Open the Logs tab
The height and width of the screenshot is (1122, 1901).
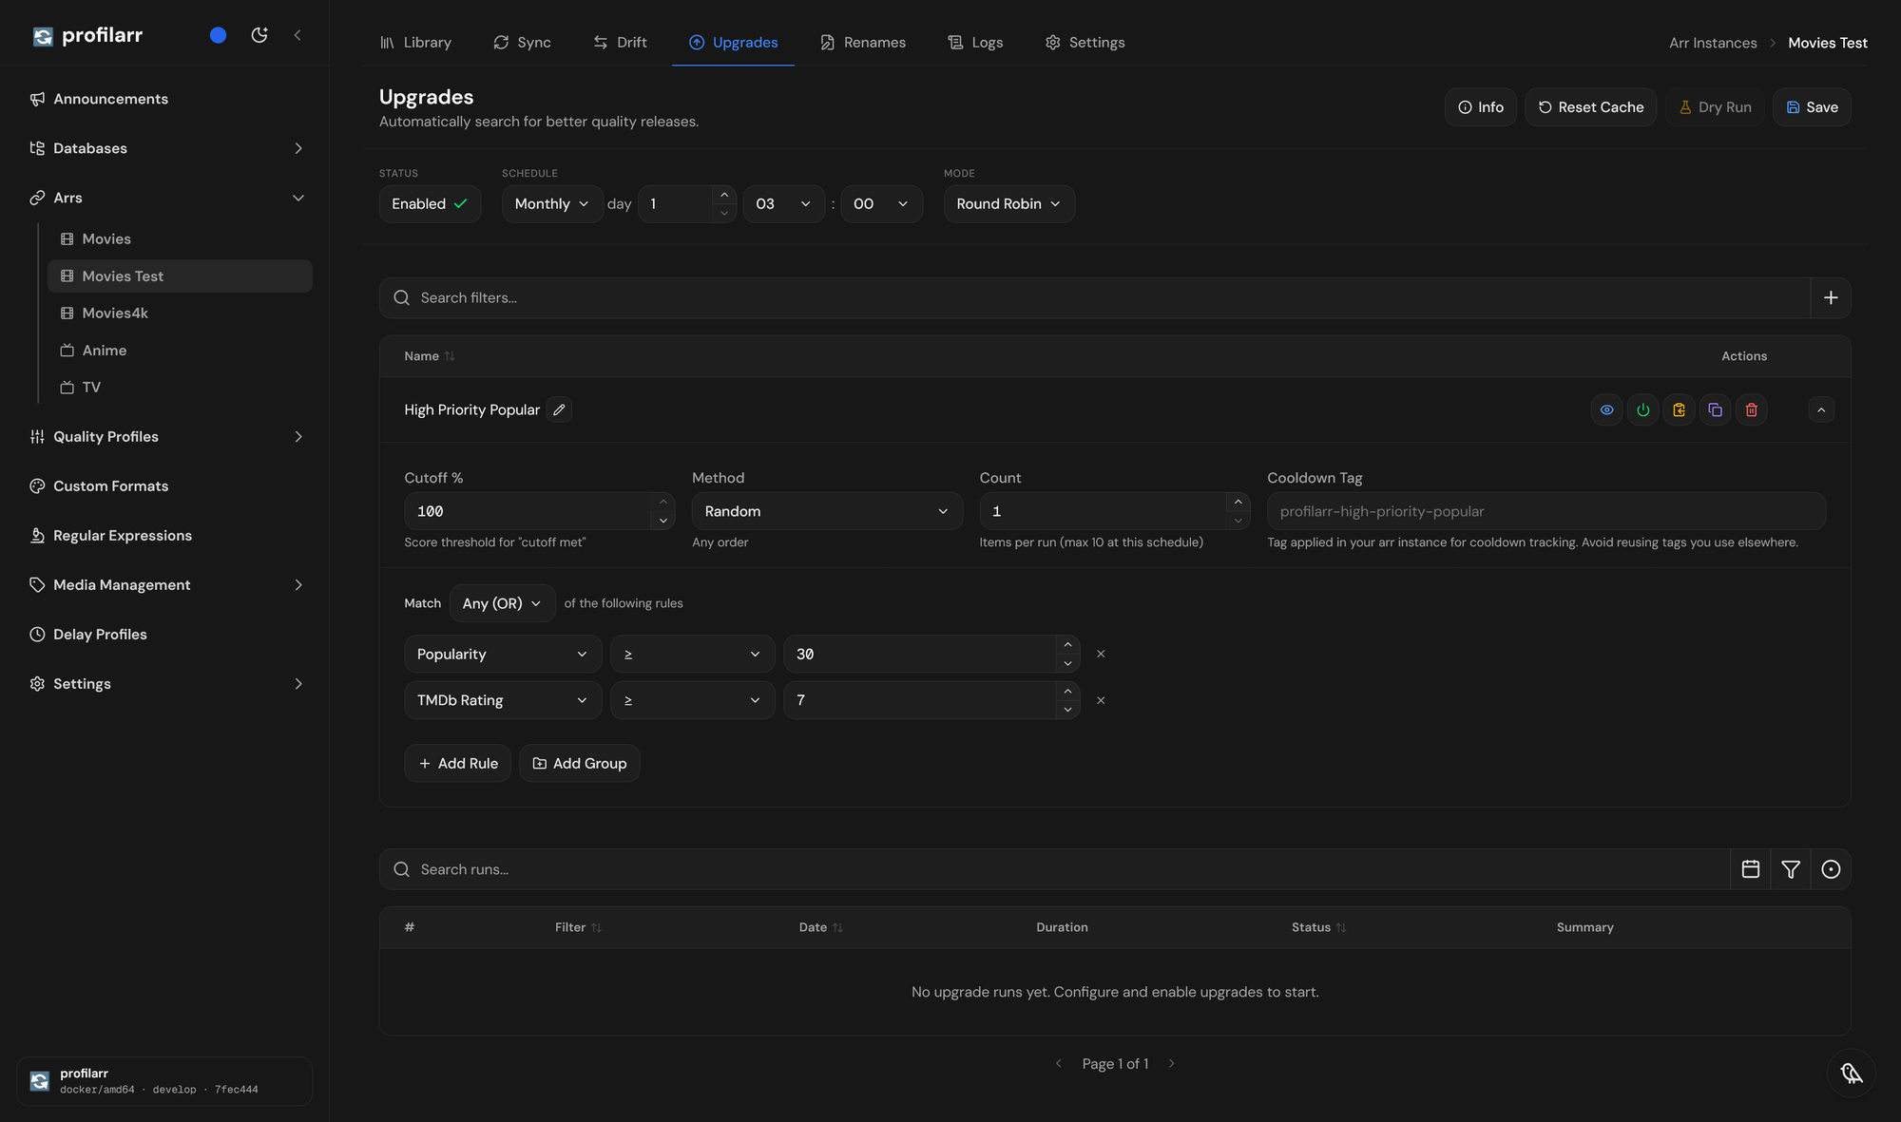(x=975, y=43)
